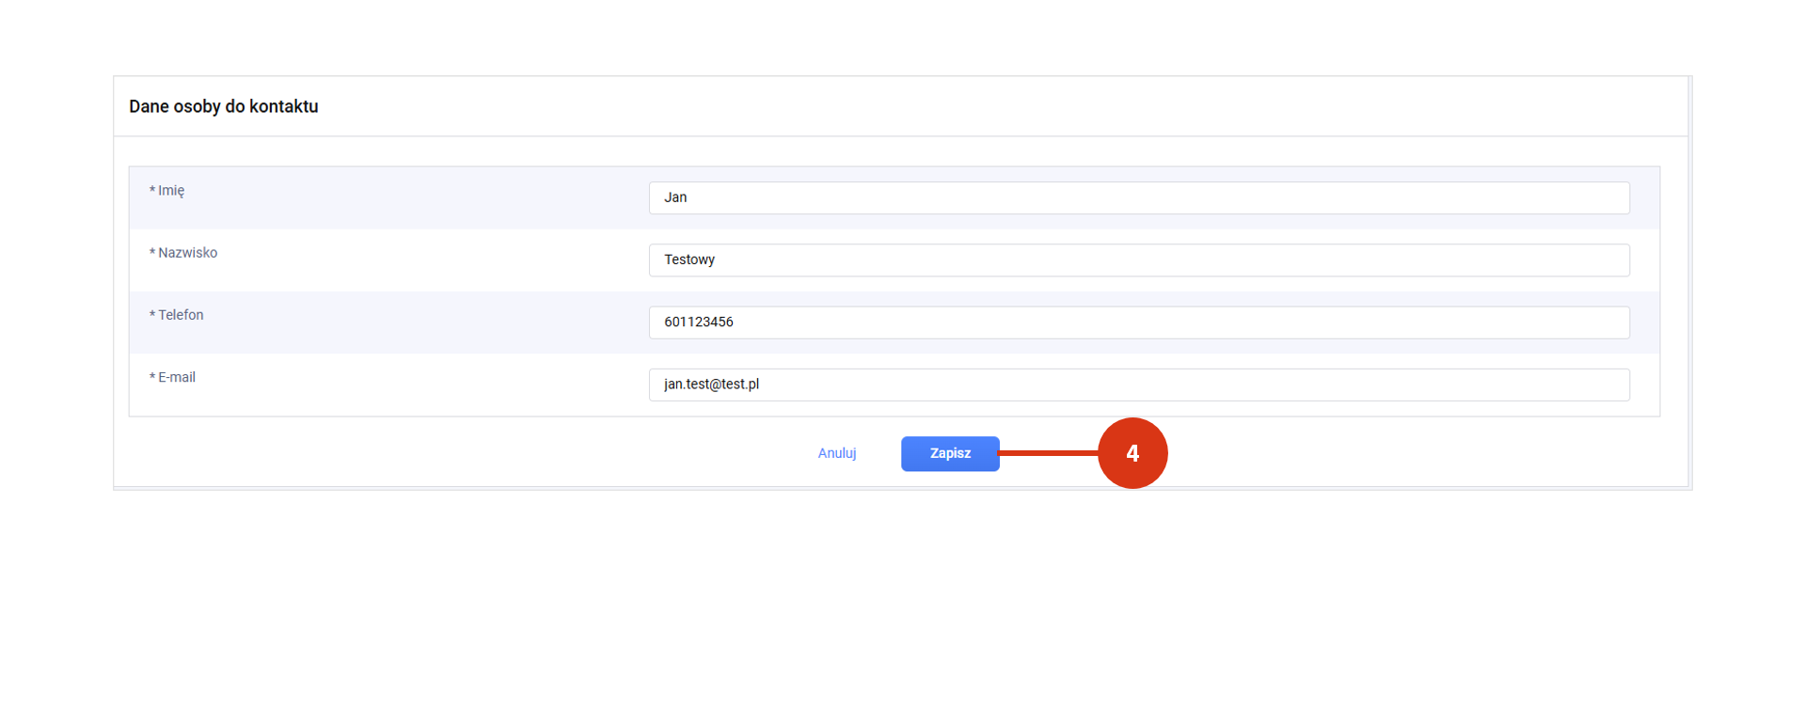Image resolution: width=1805 pixels, height=707 pixels.
Task: Click the Imię input field containing Jan
Action: coord(1138,197)
